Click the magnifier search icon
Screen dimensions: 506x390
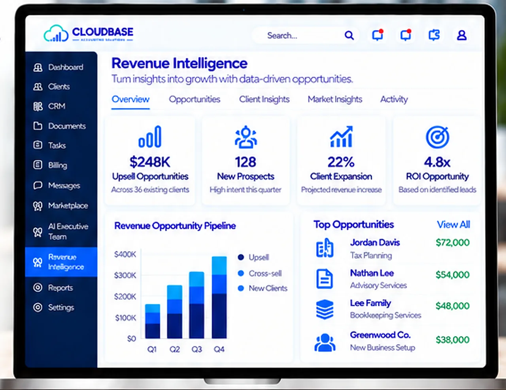[x=349, y=36]
